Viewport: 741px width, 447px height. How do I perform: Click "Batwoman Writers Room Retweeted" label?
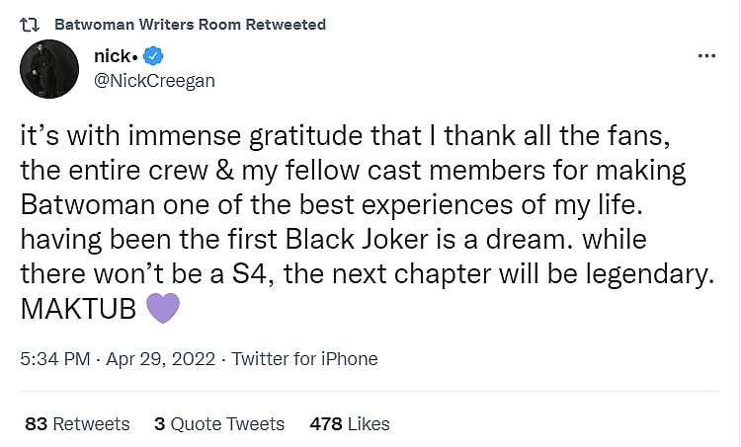[190, 24]
